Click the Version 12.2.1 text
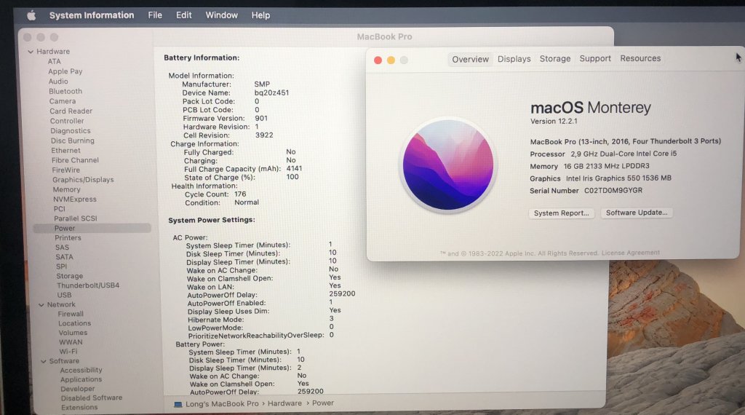The width and height of the screenshot is (745, 415). pyautogui.click(x=554, y=121)
